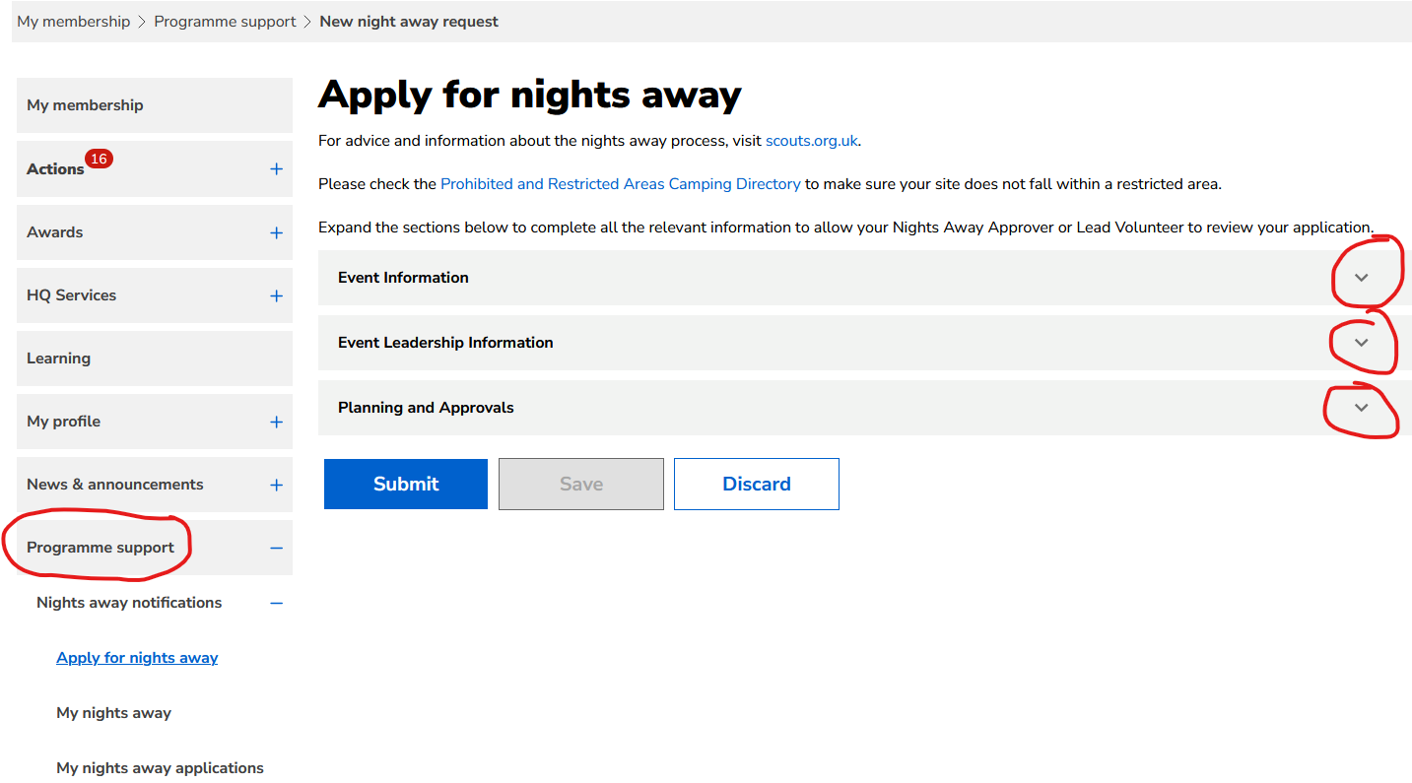This screenshot has height=783, width=1412.
Task: Open My membership sidebar item
Action: tap(85, 105)
